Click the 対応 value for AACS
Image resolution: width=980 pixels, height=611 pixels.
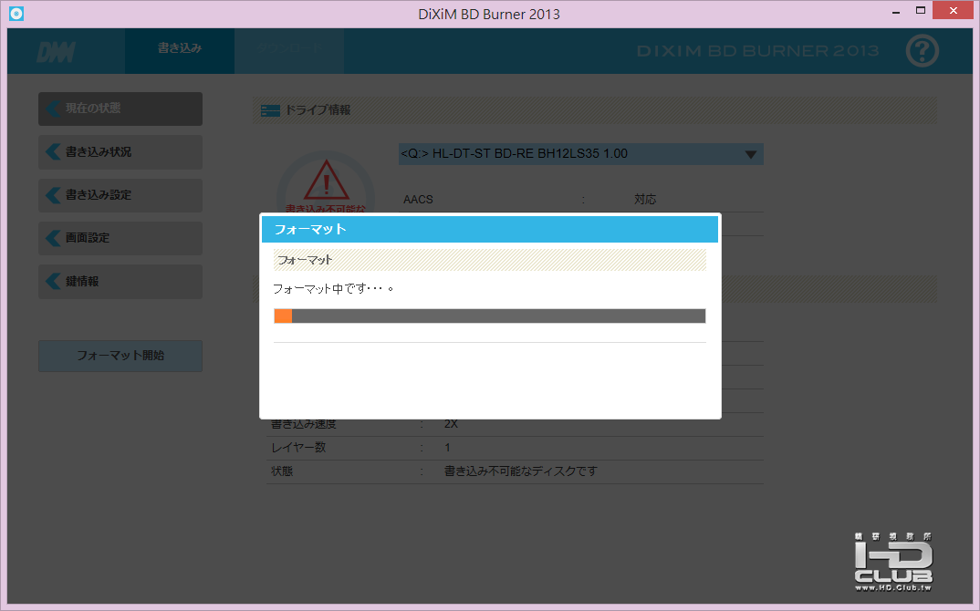(x=645, y=200)
